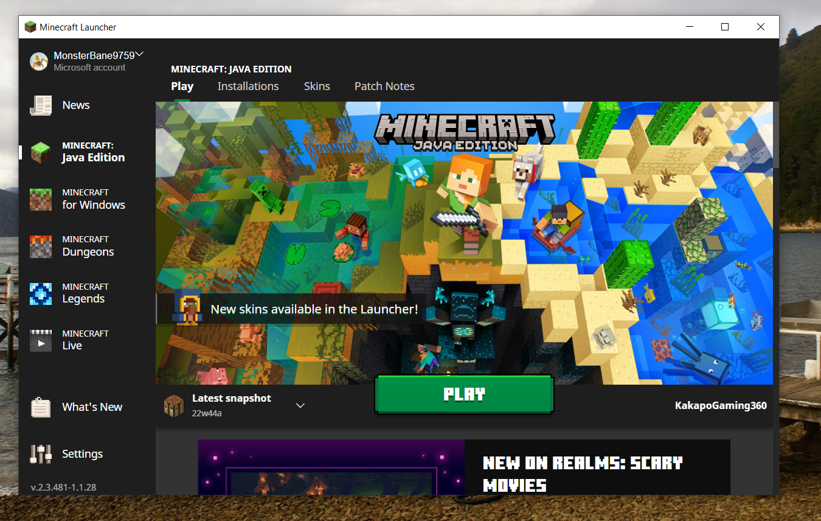The image size is (821, 521).
Task: Maximize the Minecraft Launcher window
Action: pos(725,27)
